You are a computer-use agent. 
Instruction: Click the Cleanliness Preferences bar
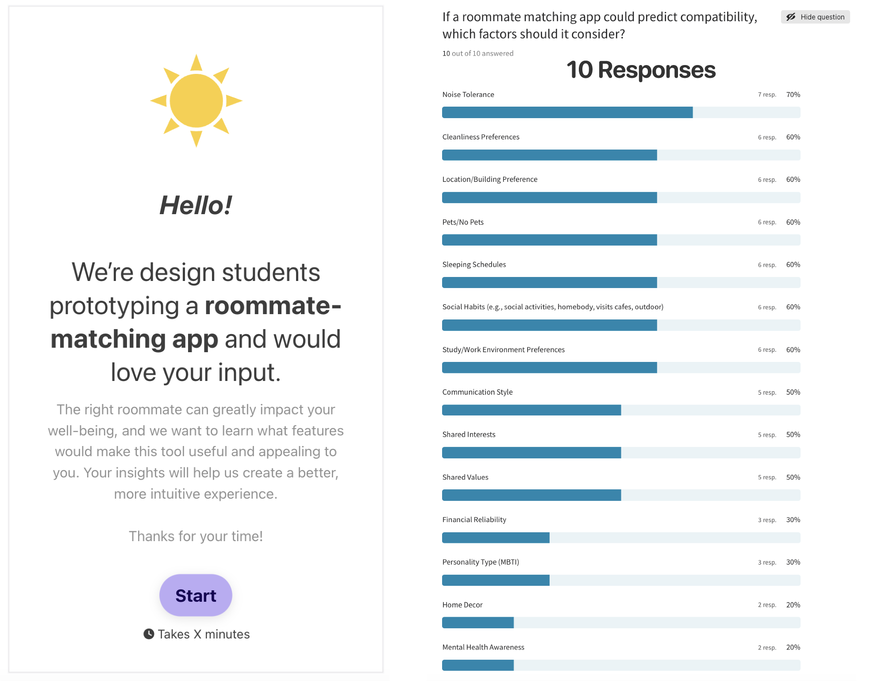[621, 155]
